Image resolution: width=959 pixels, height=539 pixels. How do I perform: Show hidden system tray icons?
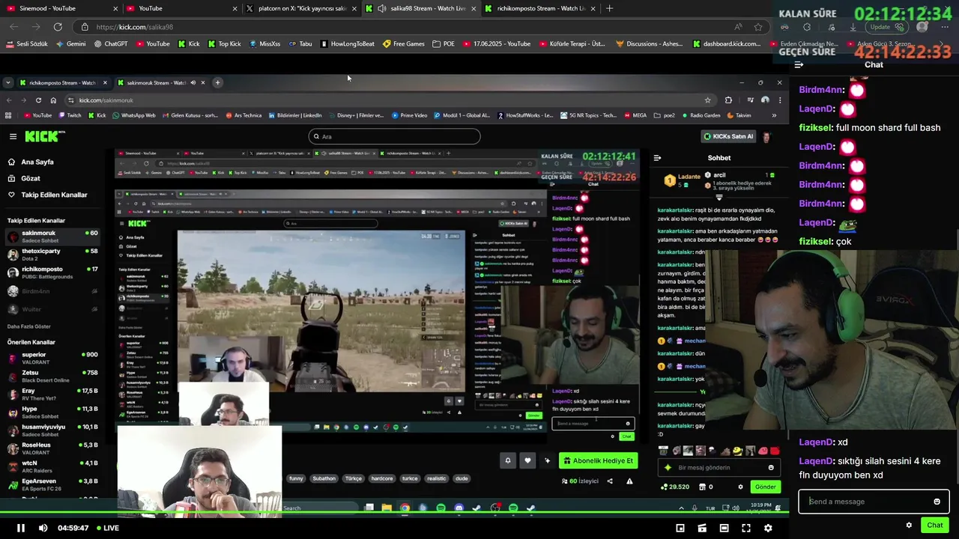click(x=681, y=508)
